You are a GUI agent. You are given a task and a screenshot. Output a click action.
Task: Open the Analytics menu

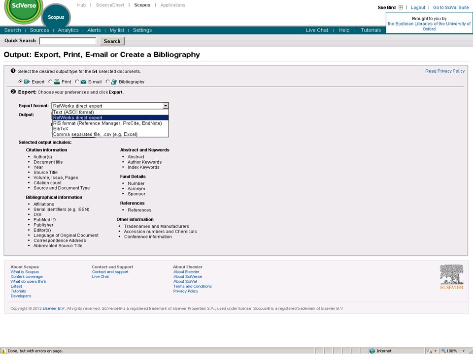point(68,30)
